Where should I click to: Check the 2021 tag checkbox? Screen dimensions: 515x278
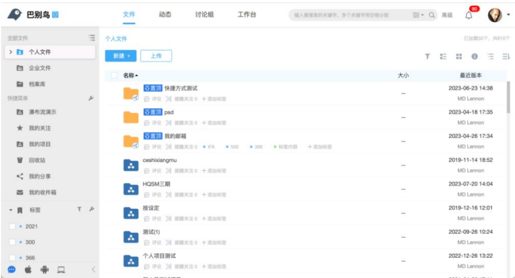coord(12,227)
